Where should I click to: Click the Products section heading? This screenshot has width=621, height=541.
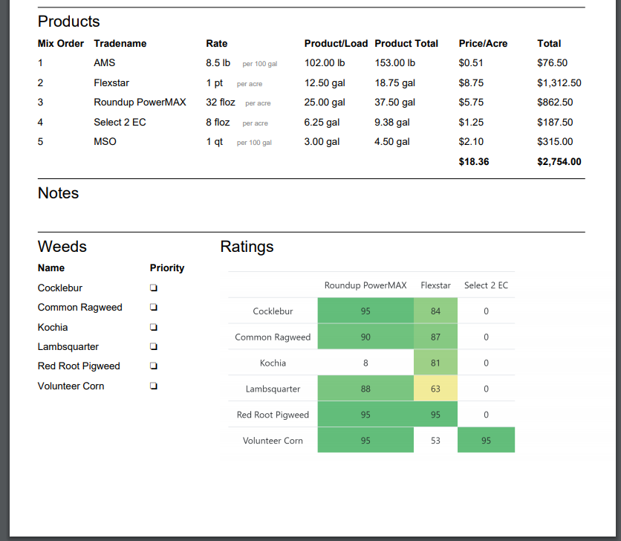coord(68,22)
